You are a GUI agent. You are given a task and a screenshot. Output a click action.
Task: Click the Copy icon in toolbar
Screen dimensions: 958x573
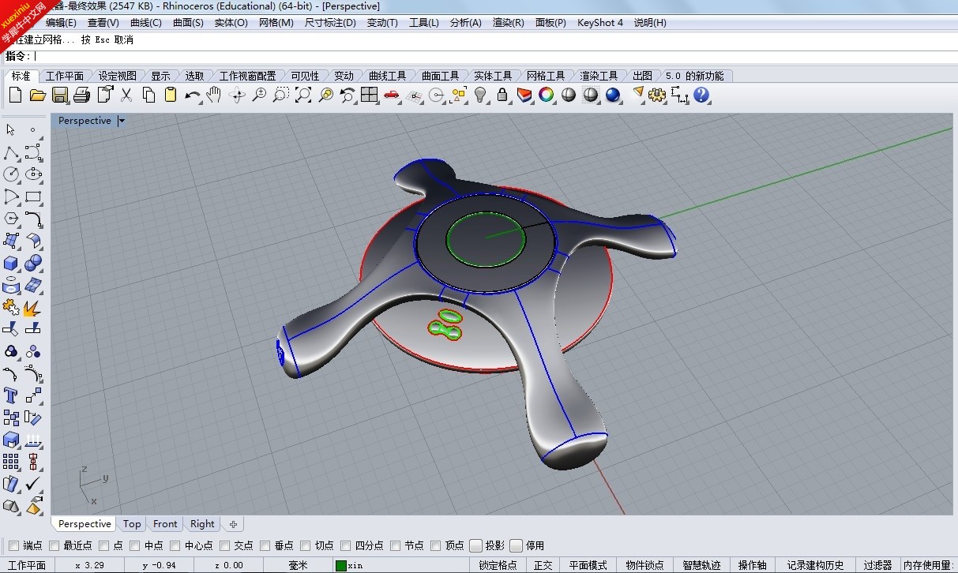click(x=148, y=95)
